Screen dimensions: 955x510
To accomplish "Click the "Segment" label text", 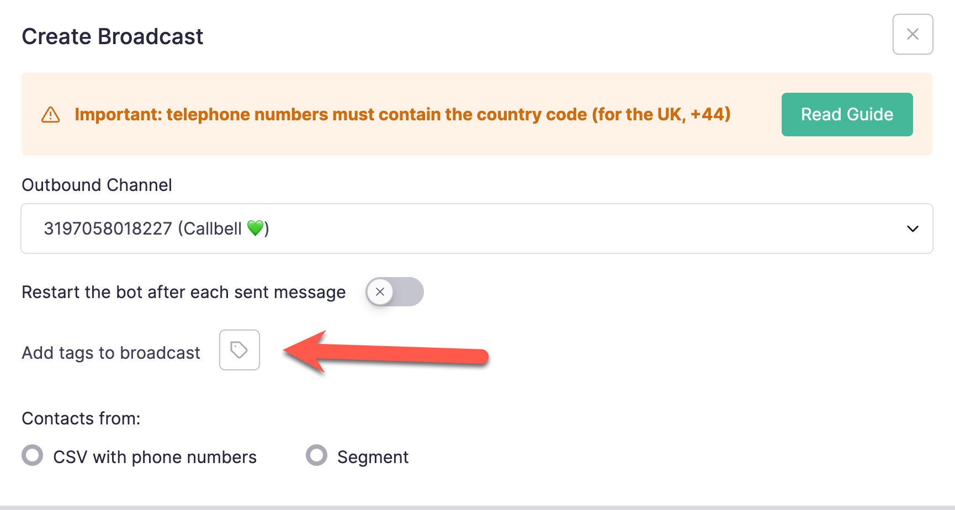I will click(373, 457).
